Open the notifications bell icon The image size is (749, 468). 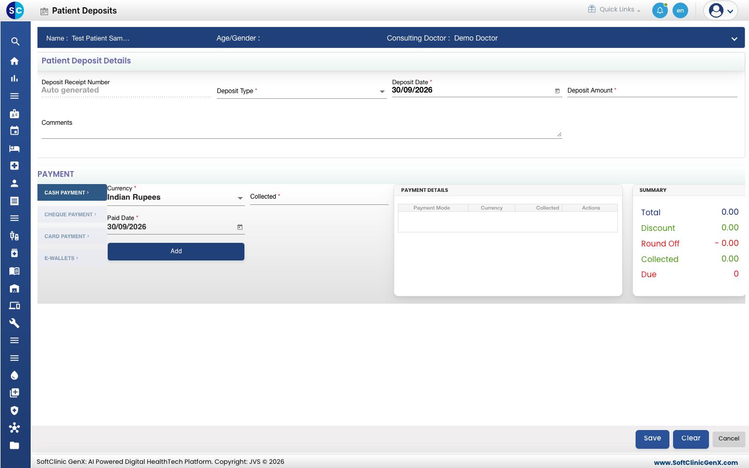(660, 10)
